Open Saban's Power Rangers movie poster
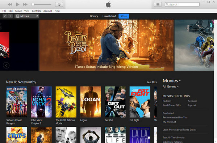Image resolution: width=217 pixels, height=143 pixels. [x=17, y=102]
